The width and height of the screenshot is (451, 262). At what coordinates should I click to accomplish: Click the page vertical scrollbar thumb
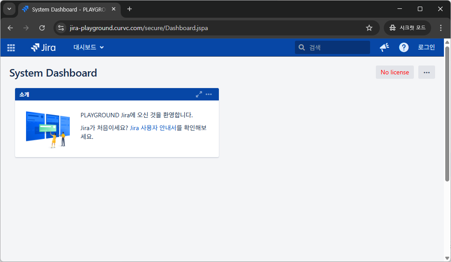pyautogui.click(x=447, y=114)
